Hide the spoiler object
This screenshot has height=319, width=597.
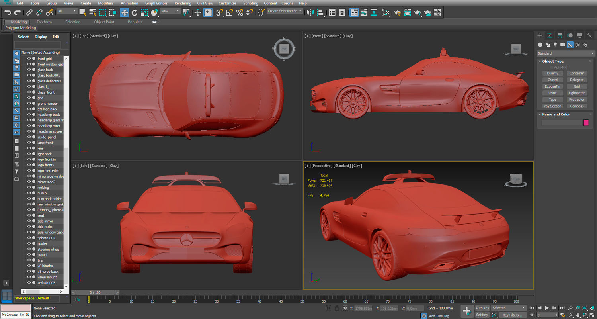click(29, 243)
